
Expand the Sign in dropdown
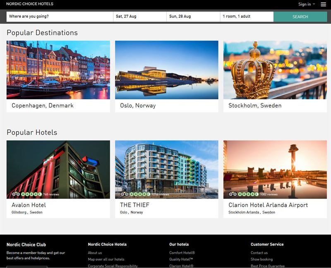pos(307,4)
